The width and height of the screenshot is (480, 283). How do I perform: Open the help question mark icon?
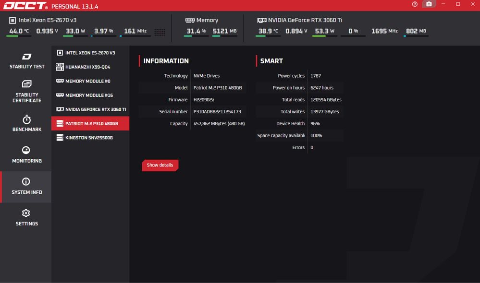[415, 4]
